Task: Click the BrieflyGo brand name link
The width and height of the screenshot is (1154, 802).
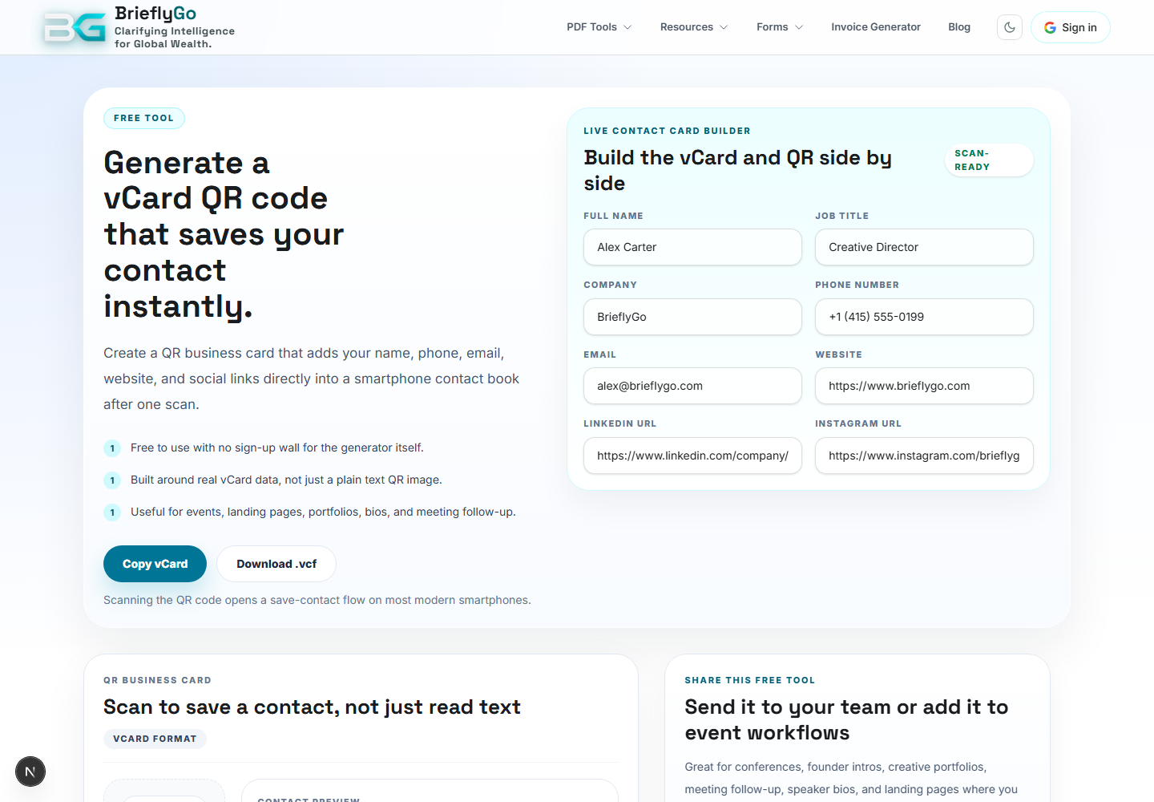Action: (155, 14)
